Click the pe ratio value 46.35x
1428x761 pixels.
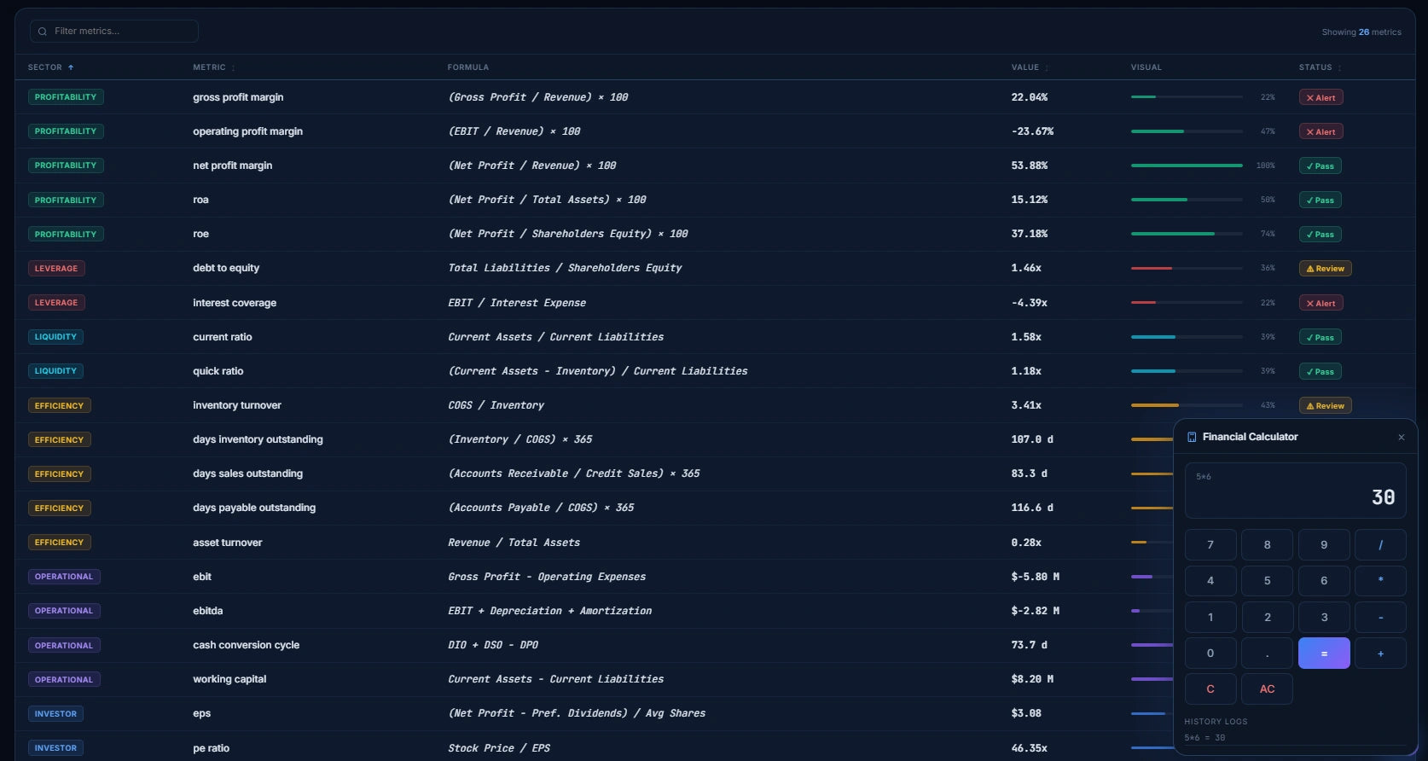tap(1029, 748)
